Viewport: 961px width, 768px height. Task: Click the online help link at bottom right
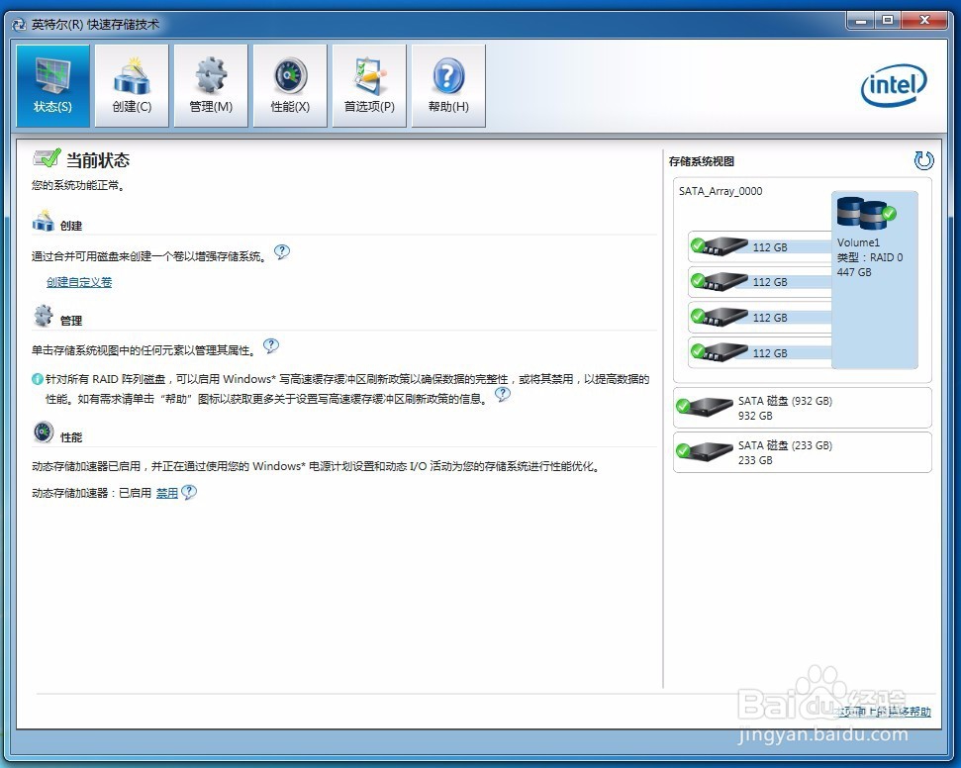[x=883, y=712]
